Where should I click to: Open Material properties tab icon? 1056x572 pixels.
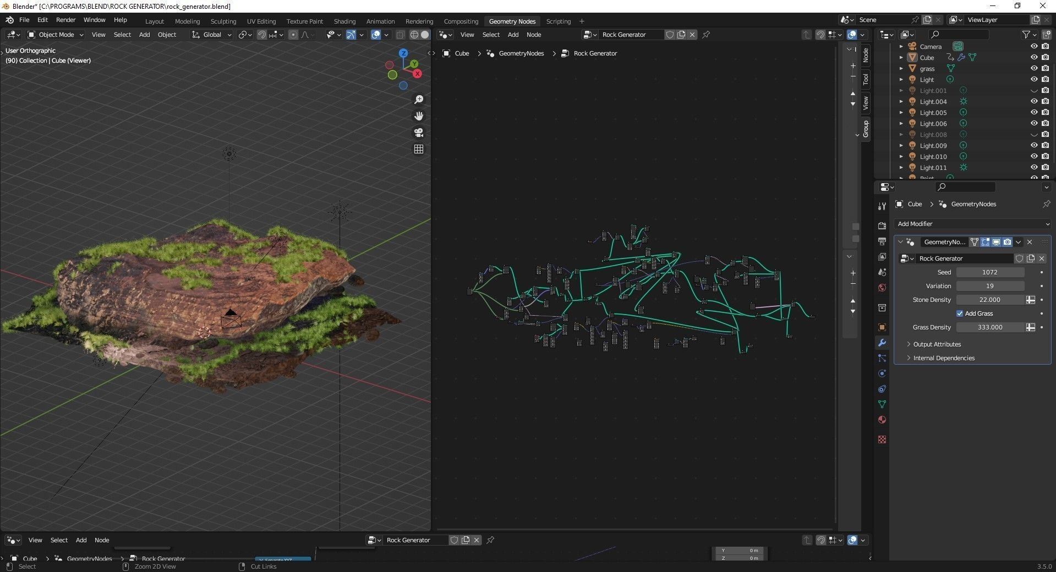(x=882, y=420)
